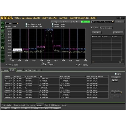Select the Measure bottom tab
The height and width of the screenshot is (126, 126).
pos(40,105)
